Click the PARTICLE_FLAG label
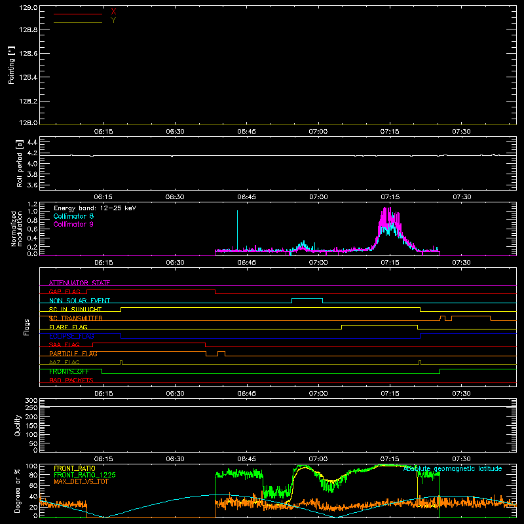 click(73, 354)
